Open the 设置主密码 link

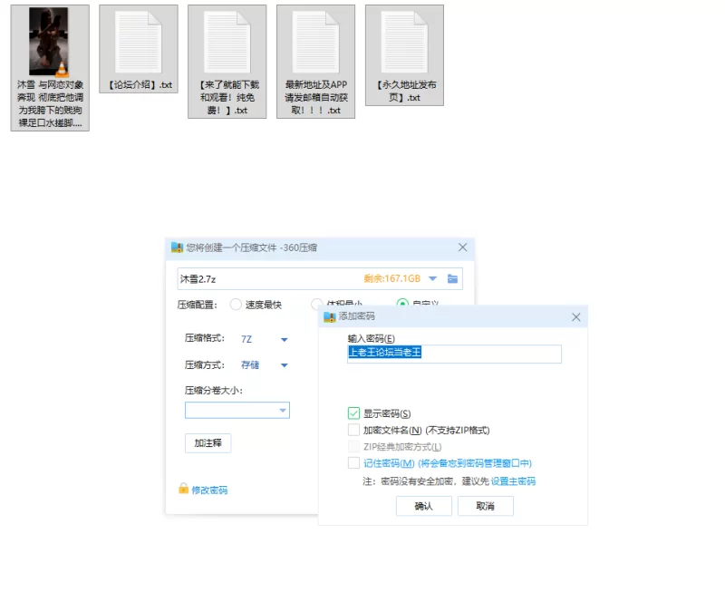[x=513, y=481]
